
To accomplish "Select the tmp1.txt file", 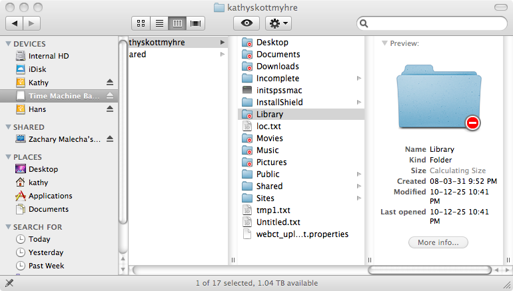I will coord(301,210).
